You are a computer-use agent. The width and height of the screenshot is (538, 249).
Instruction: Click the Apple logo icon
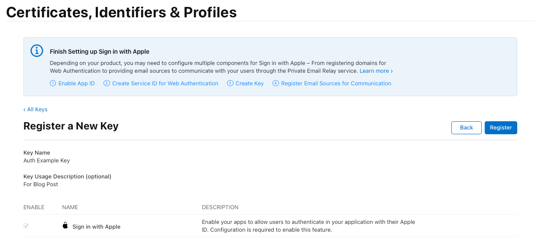point(65,226)
